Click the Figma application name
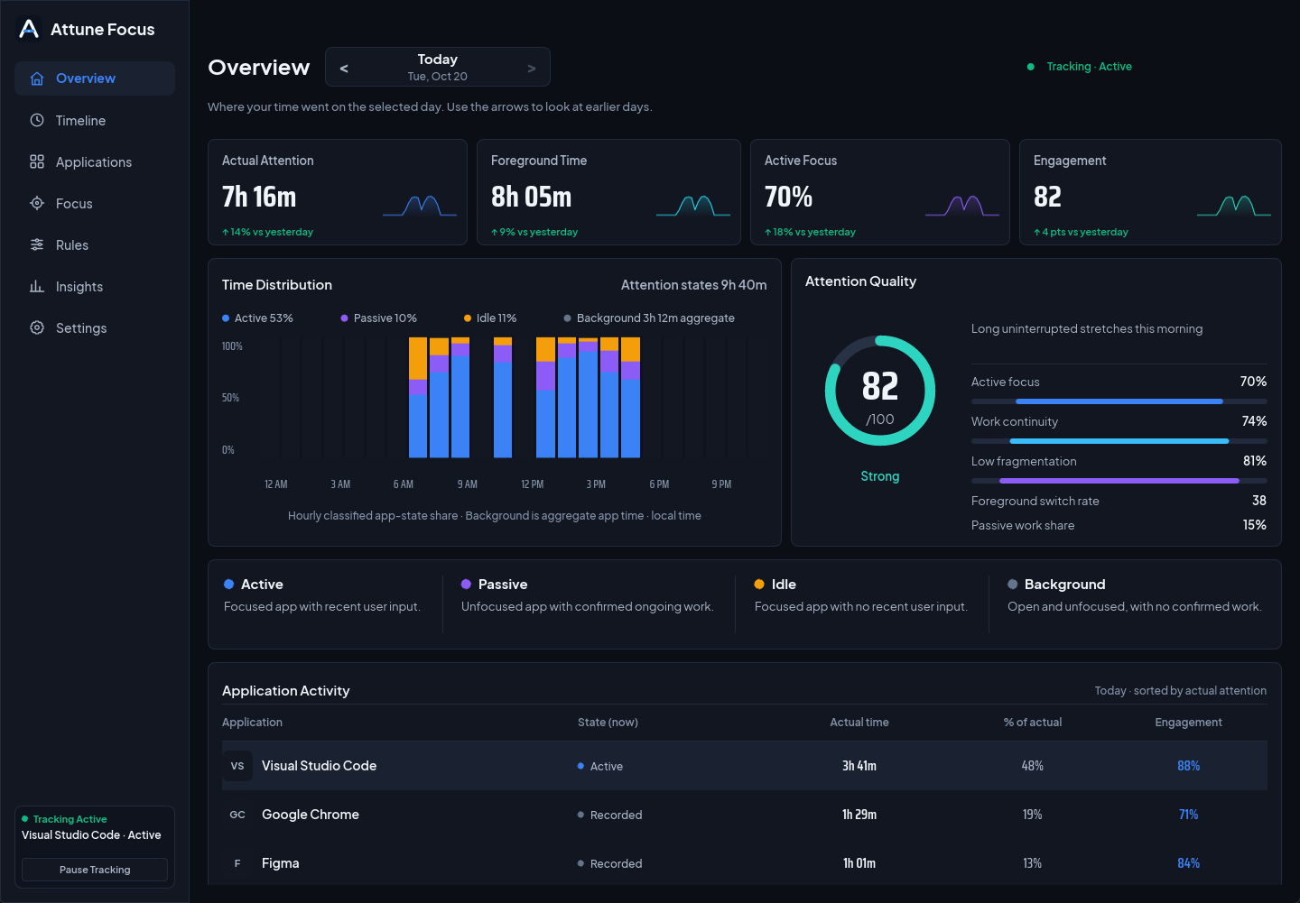The image size is (1300, 903). [x=281, y=863]
